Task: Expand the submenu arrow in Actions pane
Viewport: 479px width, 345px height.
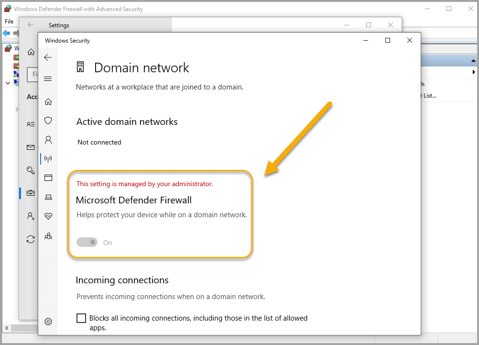Action: click(x=473, y=72)
